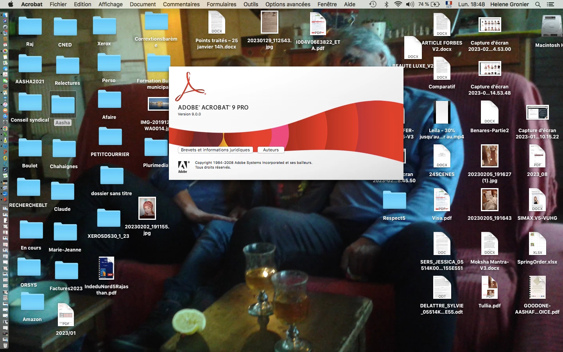This screenshot has width=563, height=352.
Task: Select the Claude folder
Action: click(63, 191)
